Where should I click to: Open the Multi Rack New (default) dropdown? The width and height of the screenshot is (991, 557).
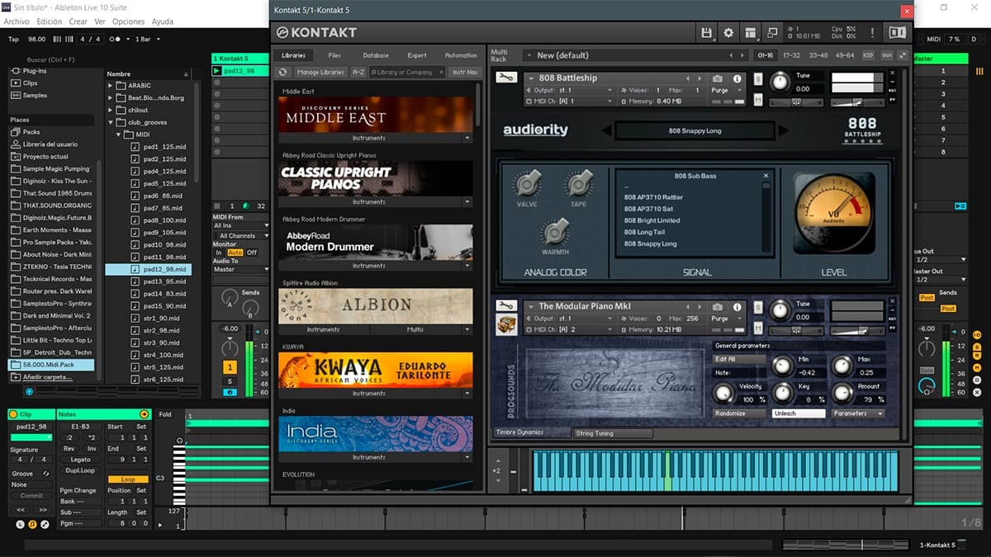637,55
